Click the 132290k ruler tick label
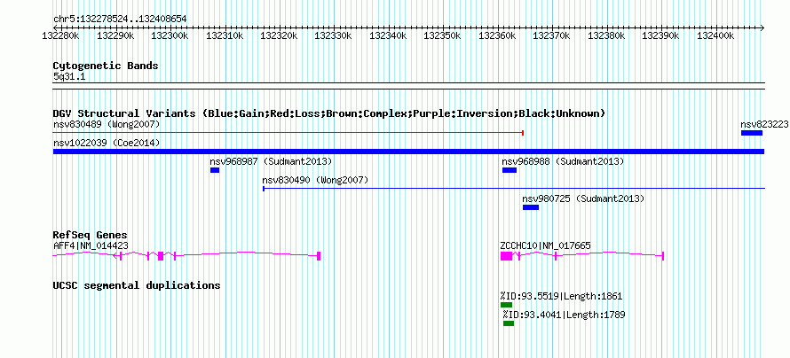 (115, 36)
